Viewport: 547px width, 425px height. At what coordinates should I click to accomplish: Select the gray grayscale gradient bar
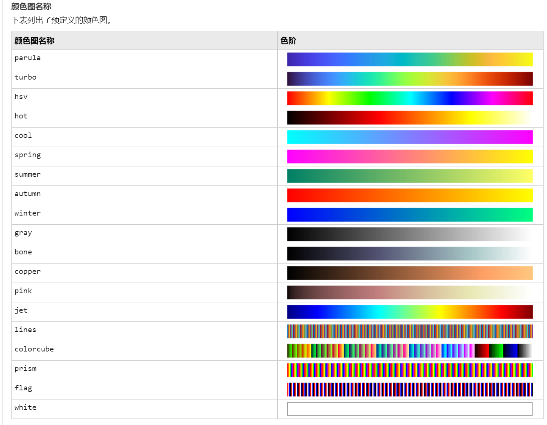pos(410,234)
